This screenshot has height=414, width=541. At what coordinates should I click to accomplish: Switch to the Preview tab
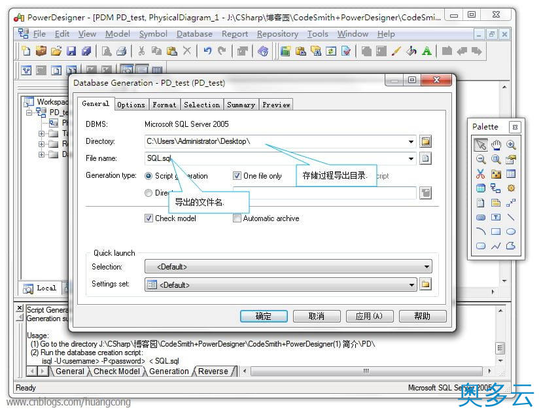click(x=276, y=105)
